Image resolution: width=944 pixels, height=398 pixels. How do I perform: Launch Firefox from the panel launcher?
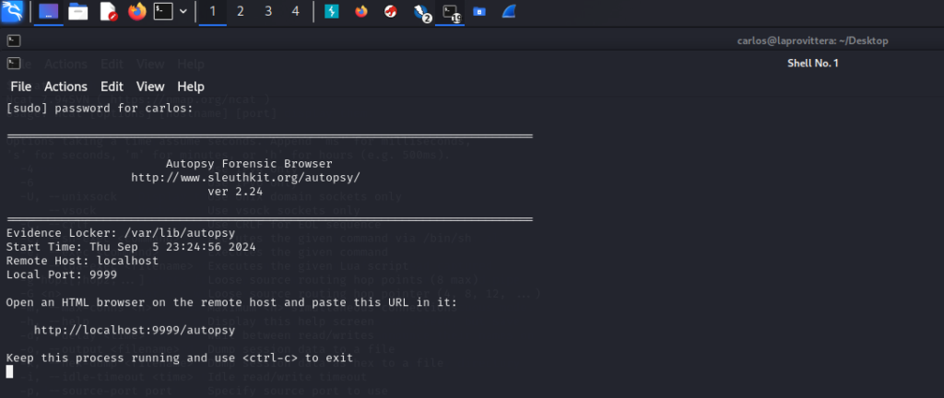(x=136, y=12)
